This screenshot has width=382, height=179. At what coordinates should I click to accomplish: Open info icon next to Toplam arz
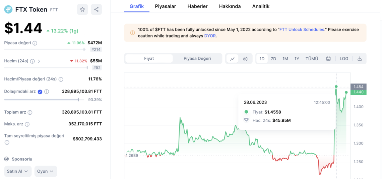(x=30, y=112)
